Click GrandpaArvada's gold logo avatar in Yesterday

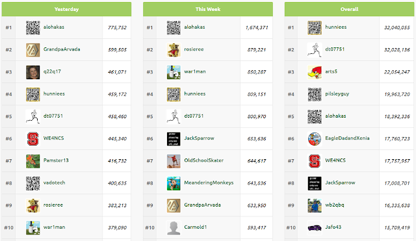(33, 50)
